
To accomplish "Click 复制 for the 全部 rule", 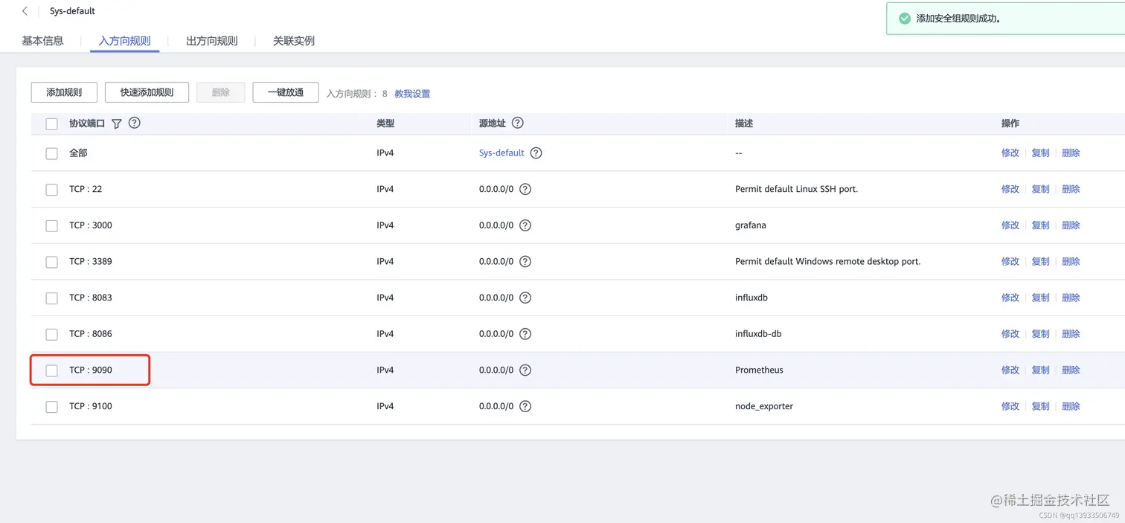I will click(x=1040, y=153).
